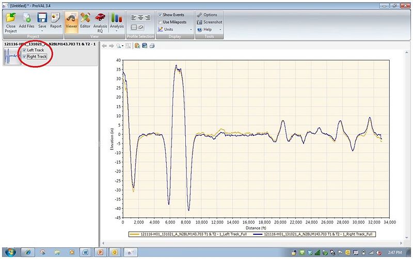Open Internet Explorer from taskbar

(28, 252)
